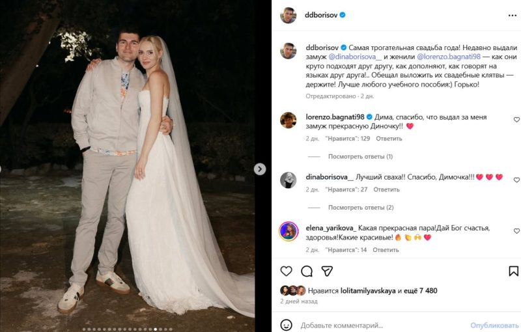
Task: Go to next photo in carousel
Action: (x=260, y=169)
